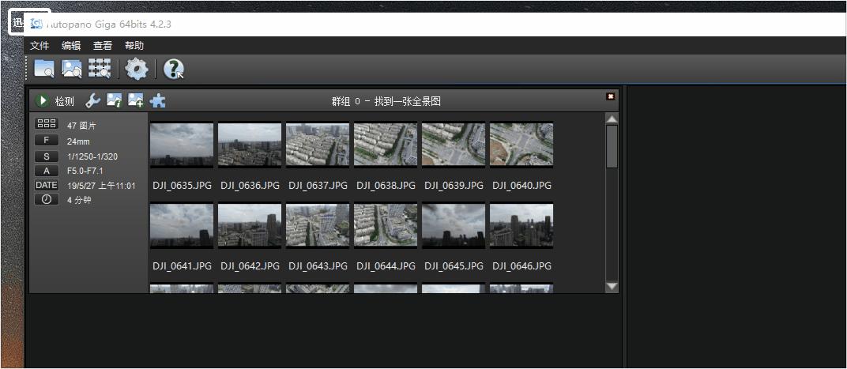
Task: Click the select images toolbar icon
Action: click(71, 69)
